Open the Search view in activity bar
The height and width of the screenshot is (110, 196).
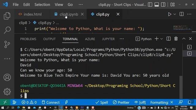click(x=7, y=30)
